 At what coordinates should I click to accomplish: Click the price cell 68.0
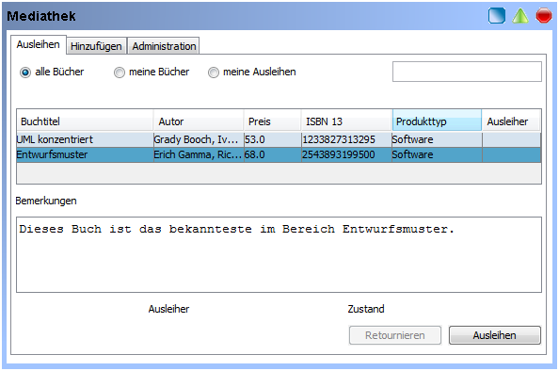click(273, 154)
